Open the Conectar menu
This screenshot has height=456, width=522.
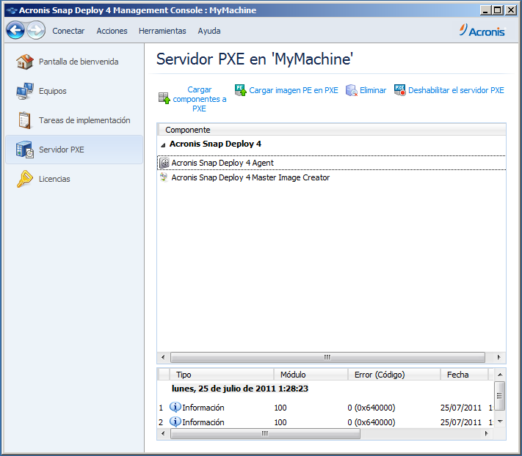click(x=68, y=31)
